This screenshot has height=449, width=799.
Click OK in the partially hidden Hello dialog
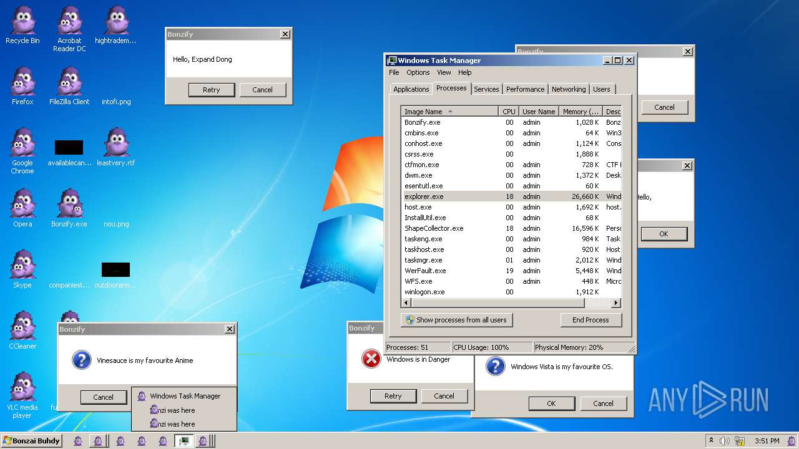[664, 234]
